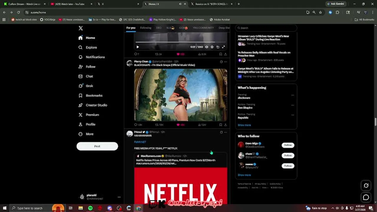Click the video progress bar
Screen dimensions: 377x212
[x=180, y=42]
